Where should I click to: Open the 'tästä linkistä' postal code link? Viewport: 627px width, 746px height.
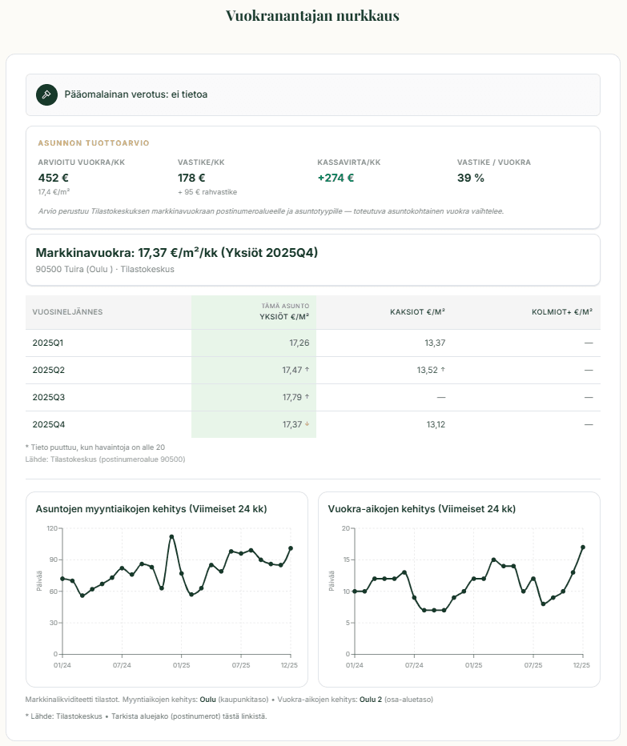(x=251, y=716)
